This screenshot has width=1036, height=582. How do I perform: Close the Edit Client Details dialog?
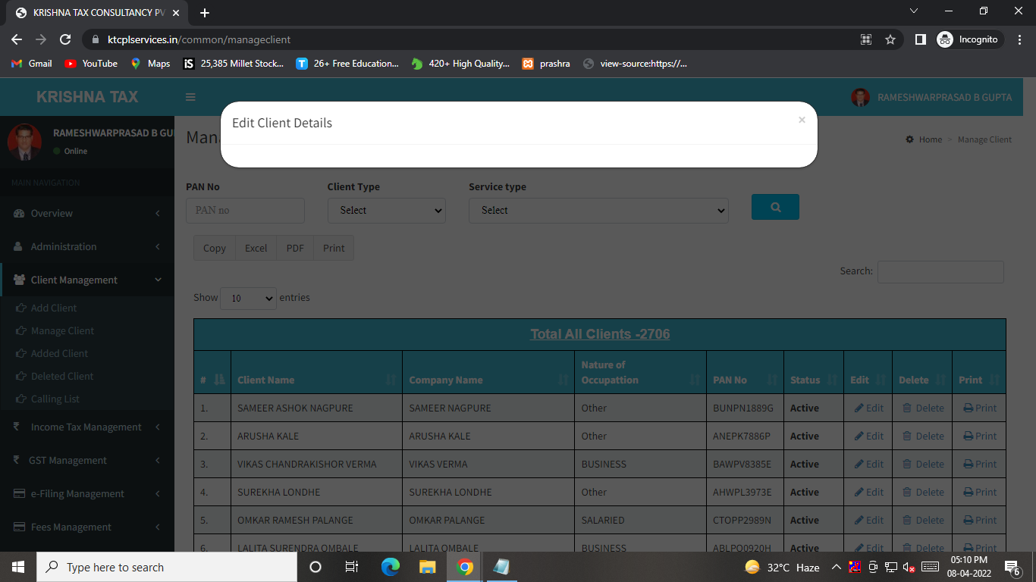pyautogui.click(x=802, y=120)
